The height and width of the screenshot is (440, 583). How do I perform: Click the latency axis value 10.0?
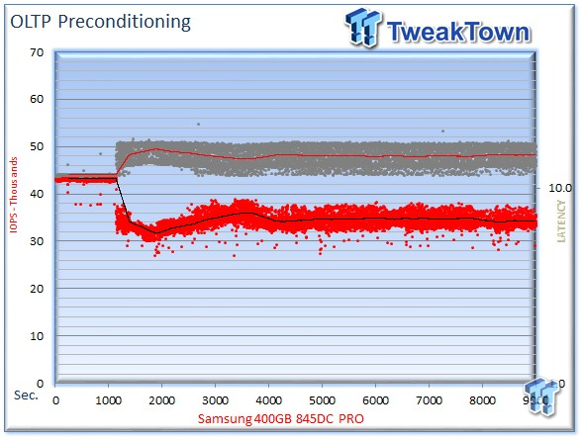[x=560, y=188]
